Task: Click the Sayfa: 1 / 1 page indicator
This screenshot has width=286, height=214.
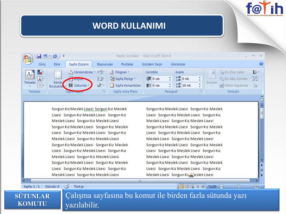Action: 32,186
